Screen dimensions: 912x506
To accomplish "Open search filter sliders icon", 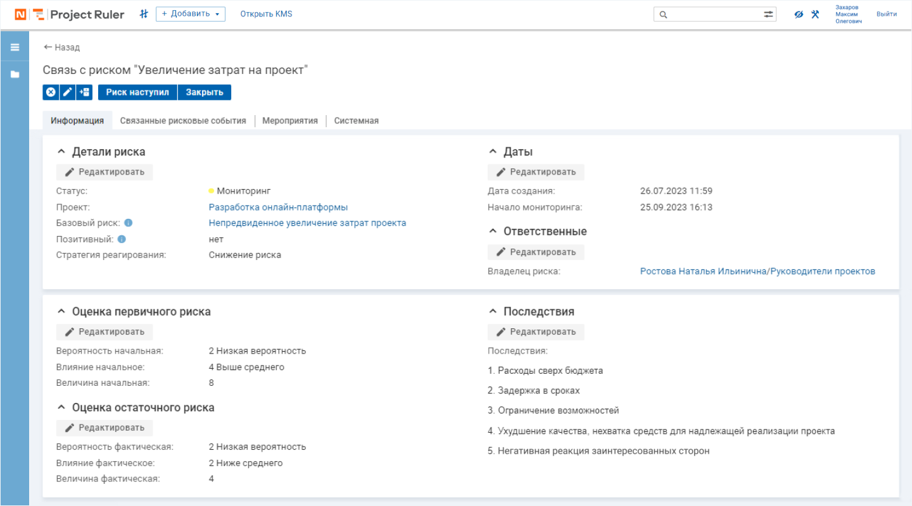I will tap(768, 14).
